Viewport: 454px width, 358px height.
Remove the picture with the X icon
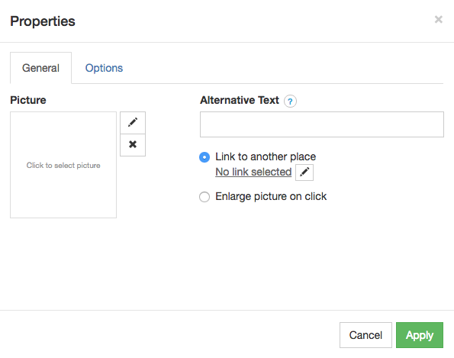point(133,145)
